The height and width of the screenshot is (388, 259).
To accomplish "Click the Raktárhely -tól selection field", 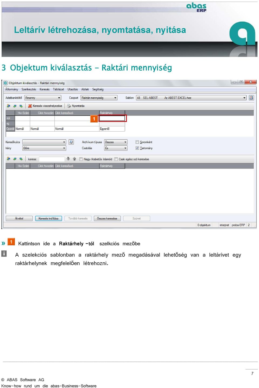I will coord(112,118).
